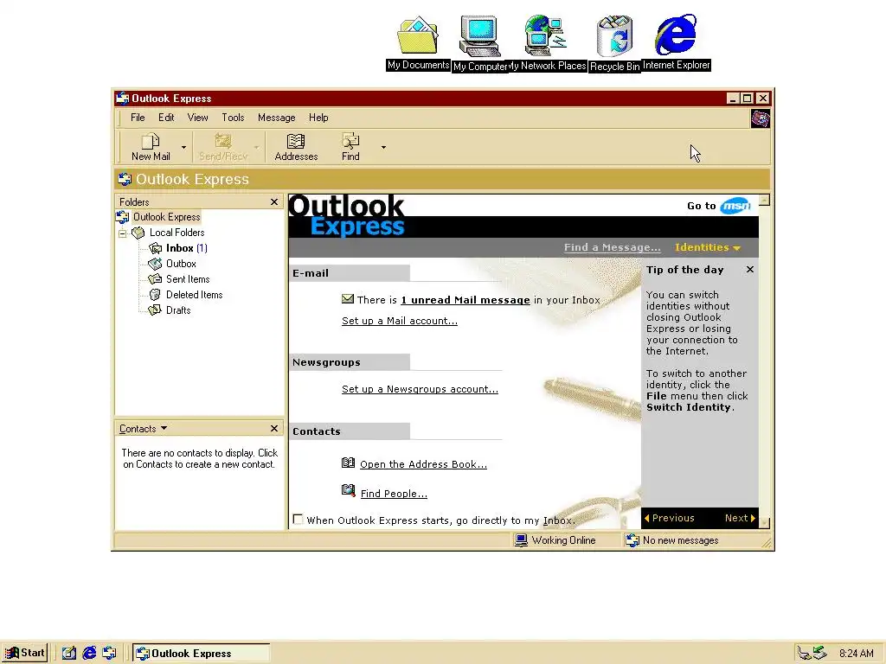Open the Tools menu
Image resolution: width=886 pixels, height=664 pixels.
tap(233, 118)
